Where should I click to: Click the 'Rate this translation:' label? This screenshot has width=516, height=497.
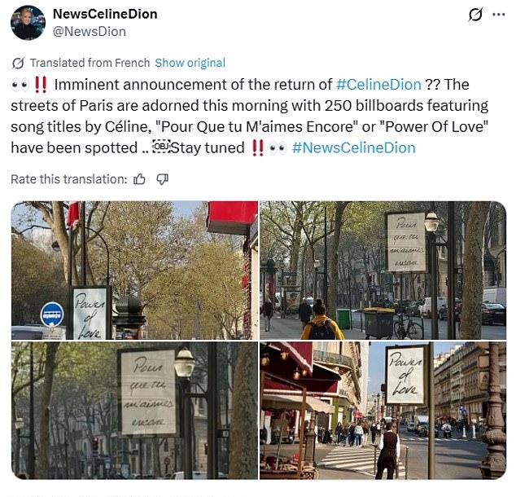point(69,179)
